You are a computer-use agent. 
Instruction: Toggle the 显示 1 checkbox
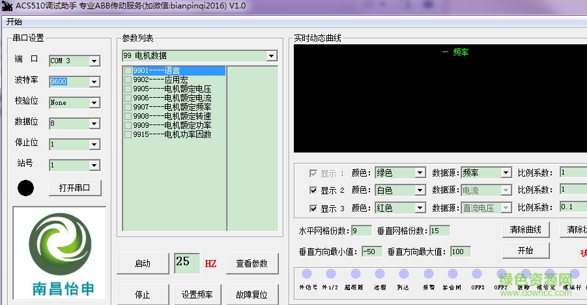click(313, 173)
